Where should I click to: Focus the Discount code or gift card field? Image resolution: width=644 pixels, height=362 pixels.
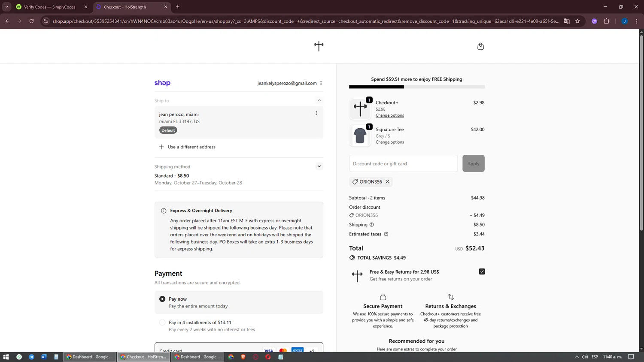pos(403,163)
